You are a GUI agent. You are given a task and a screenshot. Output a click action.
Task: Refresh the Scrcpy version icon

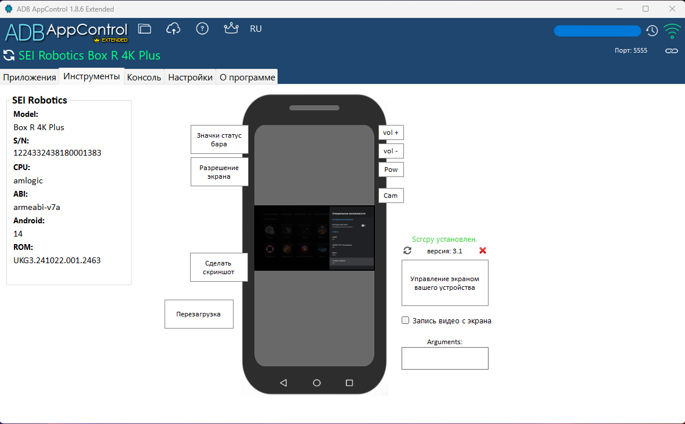pos(407,250)
